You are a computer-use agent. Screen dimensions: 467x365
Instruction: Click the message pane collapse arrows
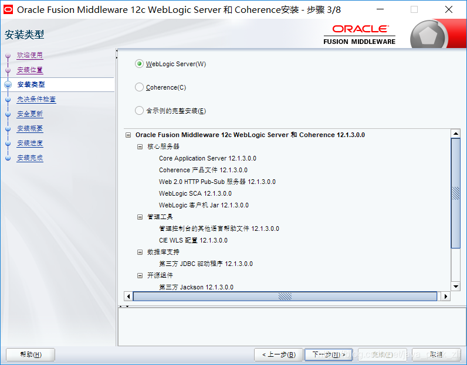point(124,306)
